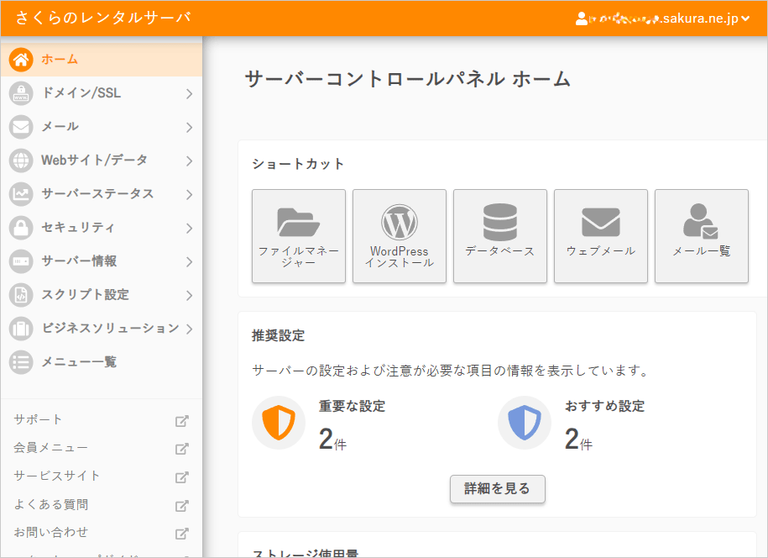Expand the スクリプト設定 submenu chevron
Image resolution: width=768 pixels, height=558 pixels.
tap(190, 295)
